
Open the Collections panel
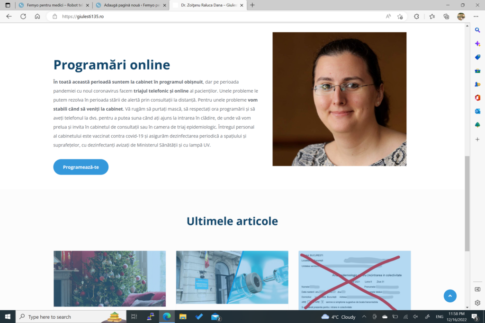(x=446, y=17)
